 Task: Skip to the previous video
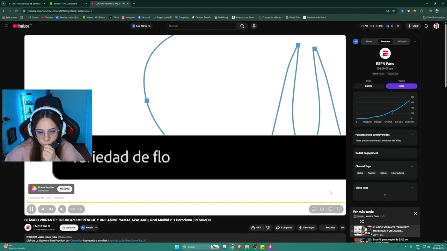pyautogui.click(x=43, y=209)
